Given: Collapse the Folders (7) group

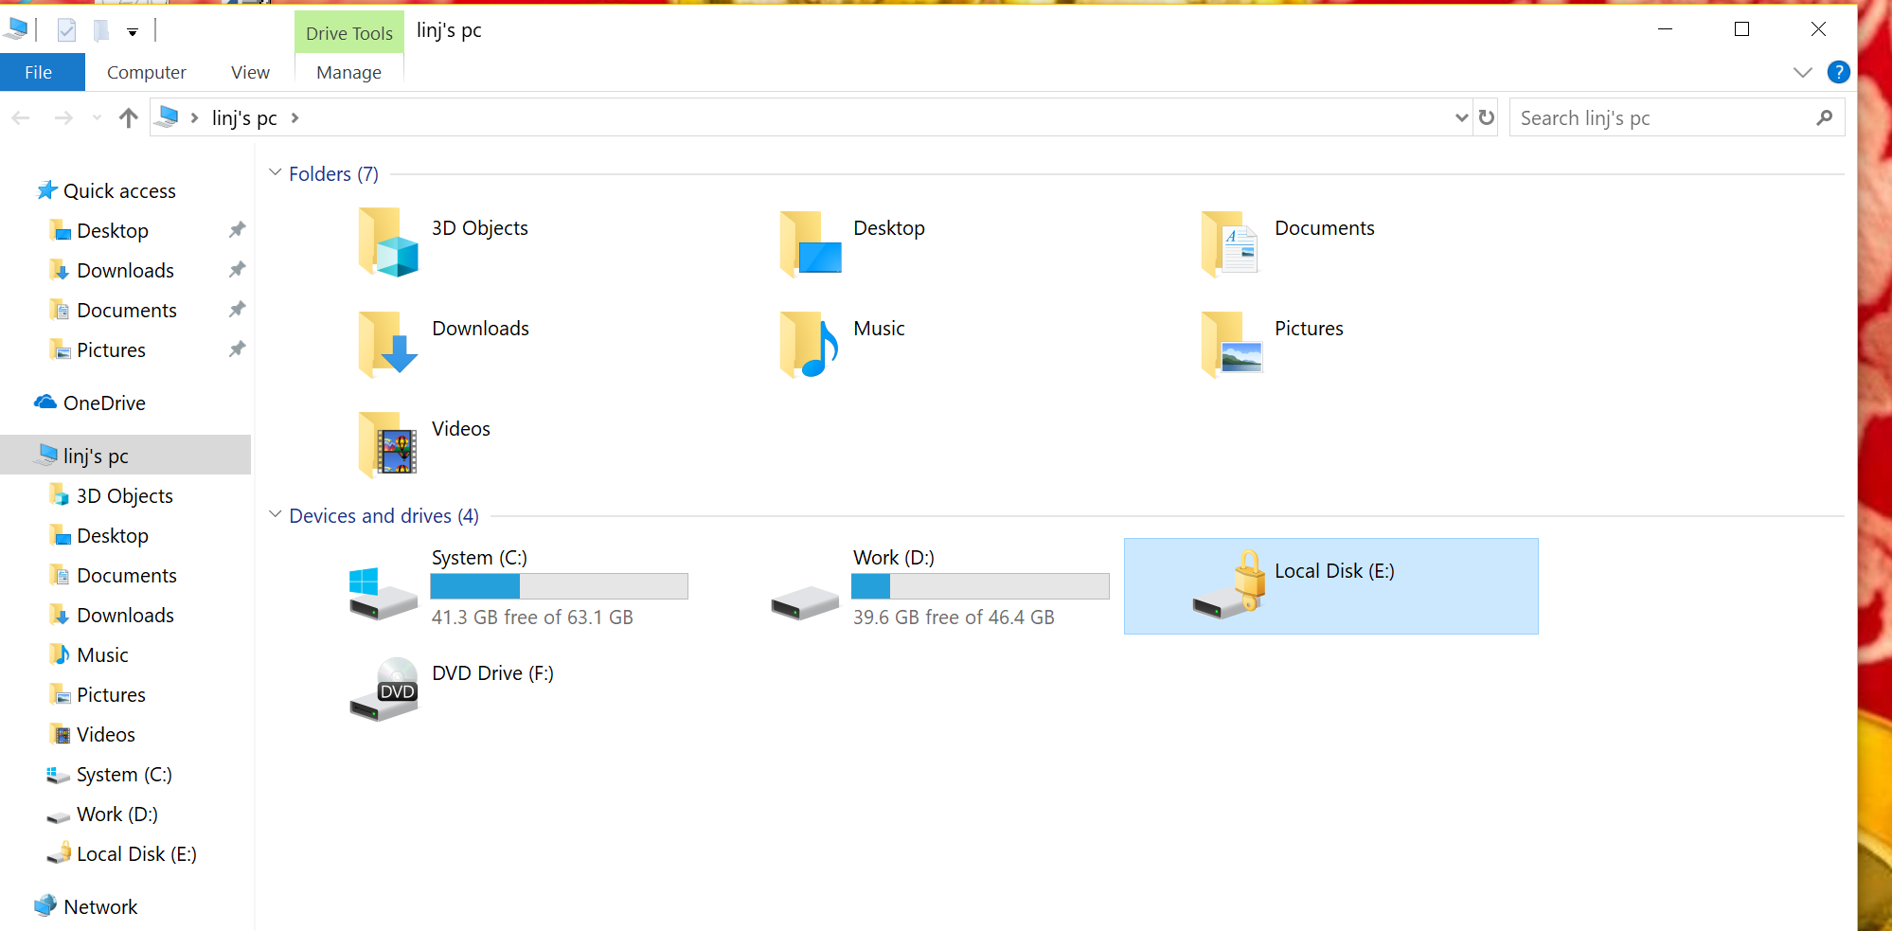Looking at the screenshot, I should (275, 173).
